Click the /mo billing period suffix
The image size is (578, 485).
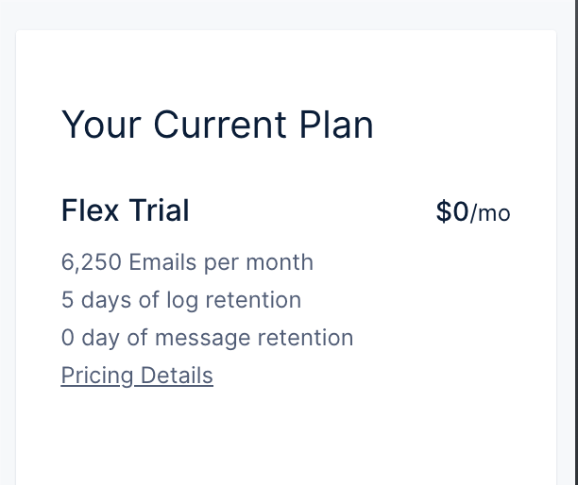490,213
